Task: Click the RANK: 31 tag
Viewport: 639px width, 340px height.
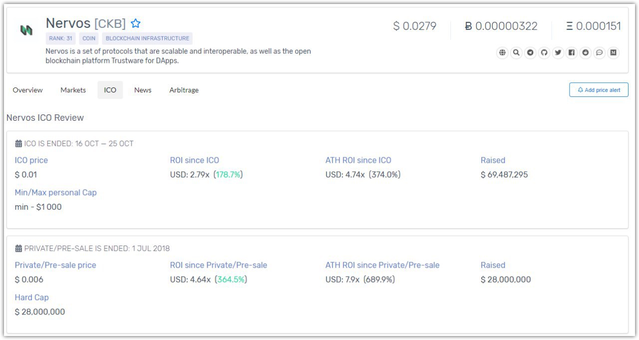Action: [x=60, y=38]
